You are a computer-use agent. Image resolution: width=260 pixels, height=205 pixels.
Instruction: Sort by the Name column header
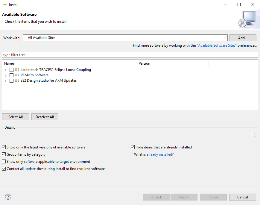point(69,63)
